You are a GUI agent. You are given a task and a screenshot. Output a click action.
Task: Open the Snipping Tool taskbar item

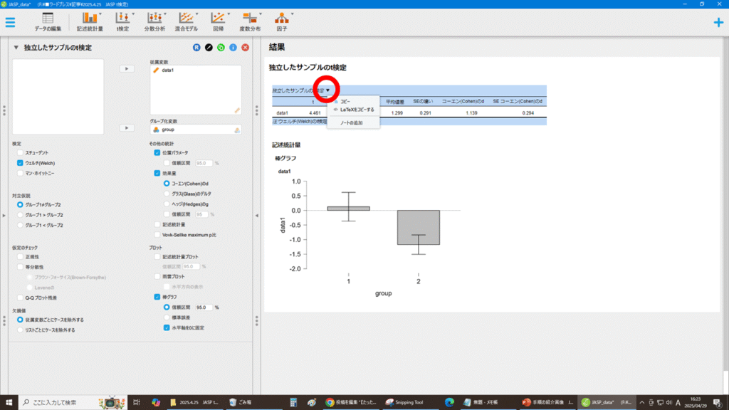[404, 403]
